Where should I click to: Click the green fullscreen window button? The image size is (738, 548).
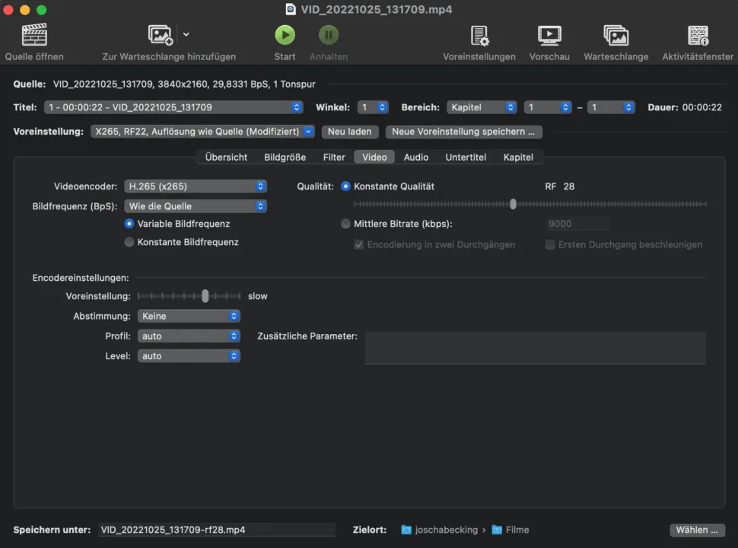coord(41,9)
